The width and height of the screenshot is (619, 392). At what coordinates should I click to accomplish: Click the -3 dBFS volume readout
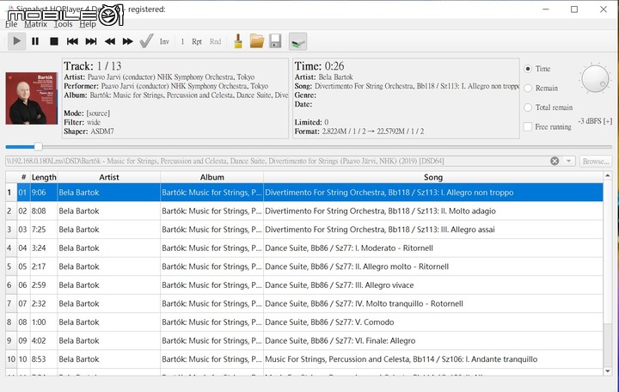click(x=595, y=121)
